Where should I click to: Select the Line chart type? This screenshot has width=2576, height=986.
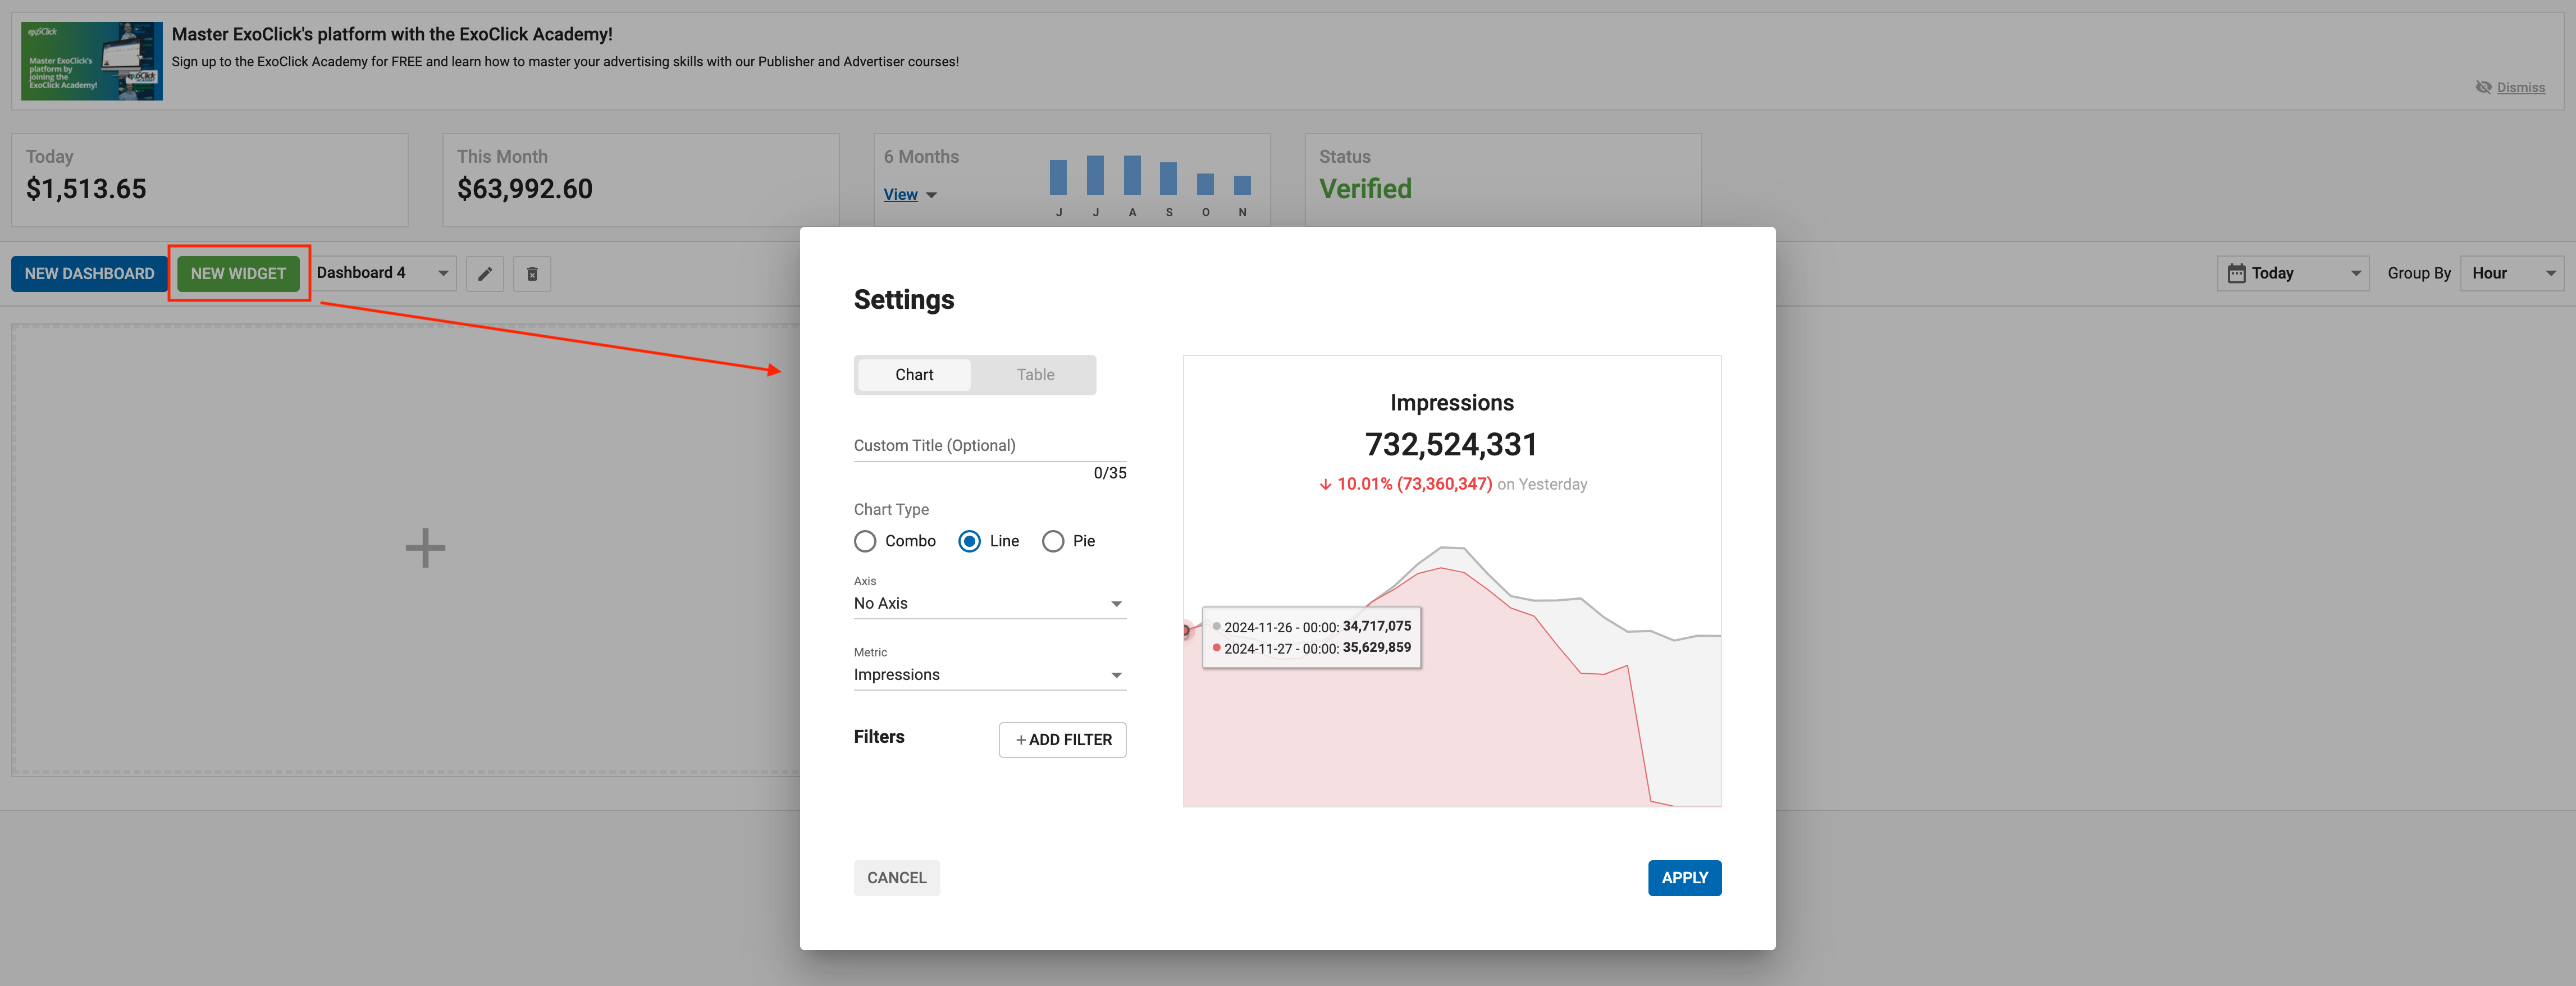pos(969,541)
